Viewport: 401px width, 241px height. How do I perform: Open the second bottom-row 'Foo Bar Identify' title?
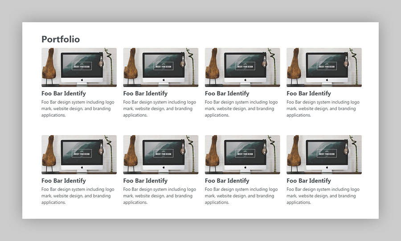click(x=145, y=181)
